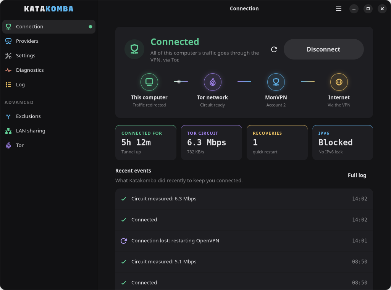Screen dimensions: 391x290
Task: Click 'Connection lost: restarting OpenVPN' event
Action: [x=244, y=241]
